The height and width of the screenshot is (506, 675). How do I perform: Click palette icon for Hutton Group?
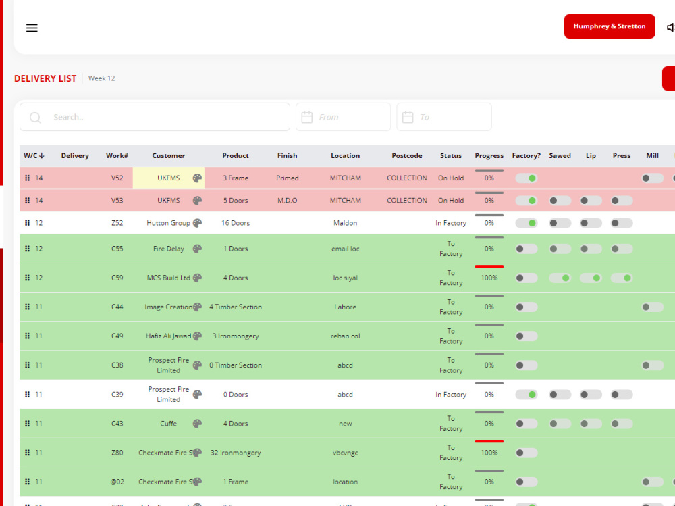coord(197,223)
